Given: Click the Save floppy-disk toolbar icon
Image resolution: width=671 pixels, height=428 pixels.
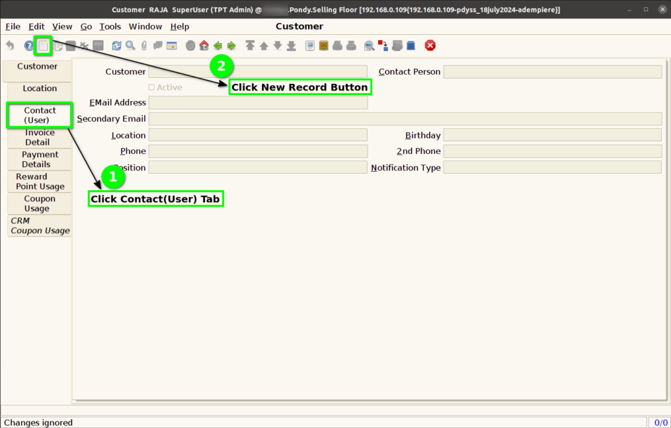Looking at the screenshot, I should click(98, 45).
